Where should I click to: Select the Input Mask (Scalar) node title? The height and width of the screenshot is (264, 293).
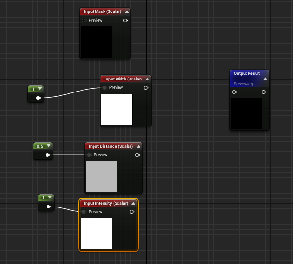(103, 11)
